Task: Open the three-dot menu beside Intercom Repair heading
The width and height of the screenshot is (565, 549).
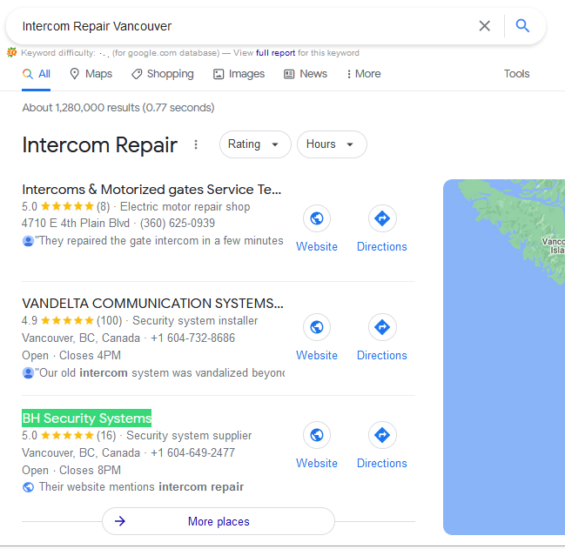Action: [x=196, y=144]
